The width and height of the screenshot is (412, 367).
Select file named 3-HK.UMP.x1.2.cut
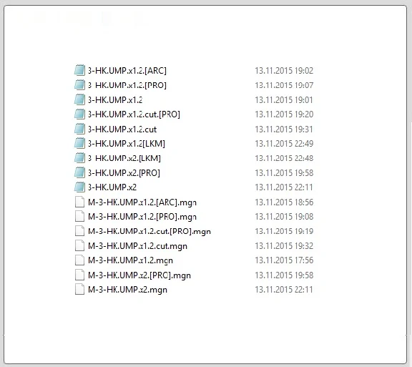122,129
